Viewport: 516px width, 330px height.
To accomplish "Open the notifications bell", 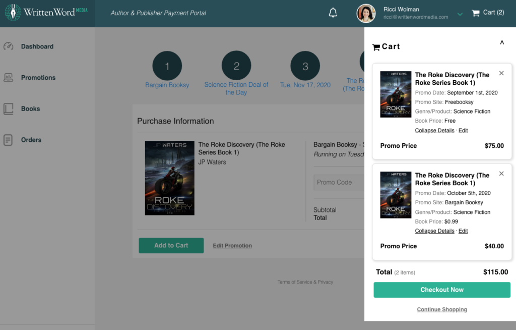I will pos(333,13).
